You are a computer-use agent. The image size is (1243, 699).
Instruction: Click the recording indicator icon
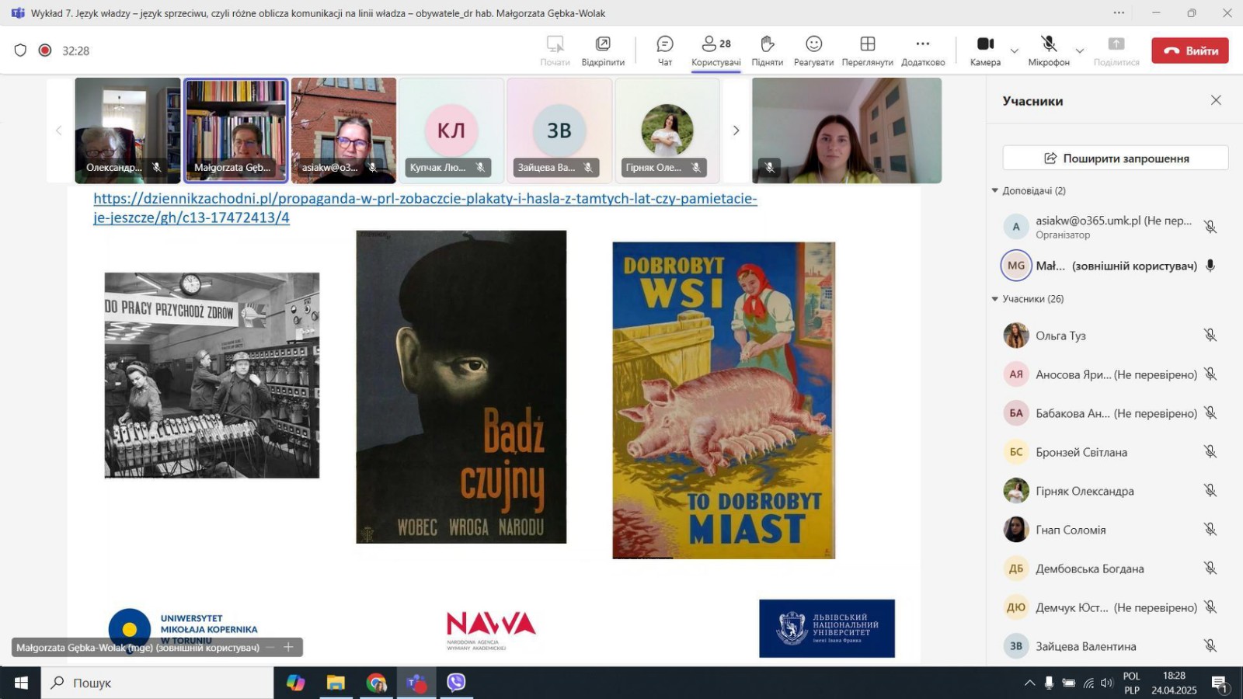coord(45,50)
